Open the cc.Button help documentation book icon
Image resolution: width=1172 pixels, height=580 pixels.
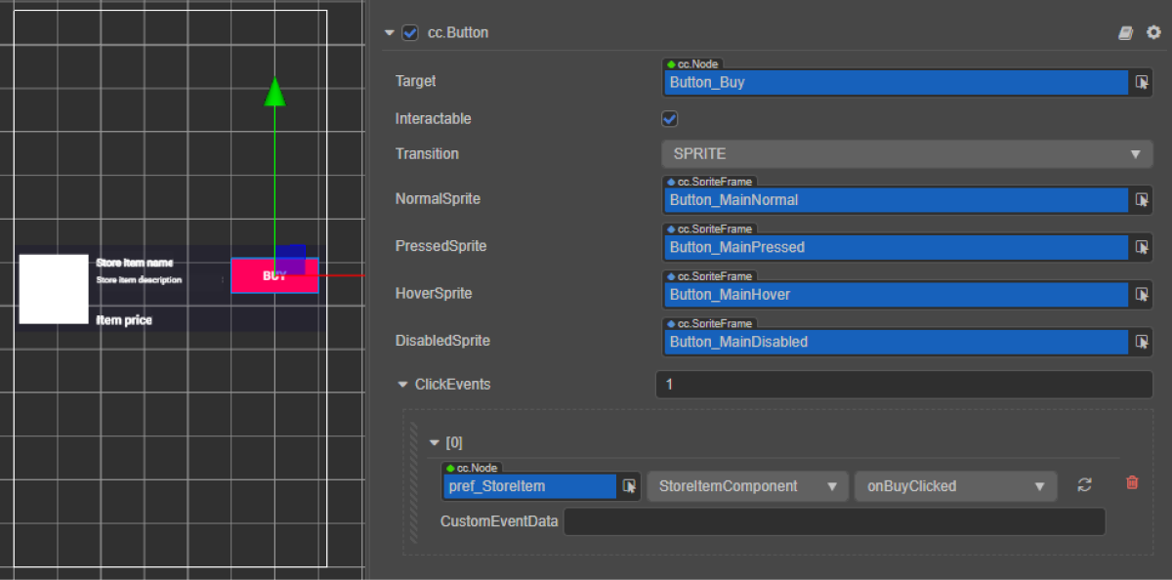pyautogui.click(x=1126, y=33)
